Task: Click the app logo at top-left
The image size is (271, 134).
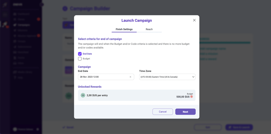Action: [5, 5]
